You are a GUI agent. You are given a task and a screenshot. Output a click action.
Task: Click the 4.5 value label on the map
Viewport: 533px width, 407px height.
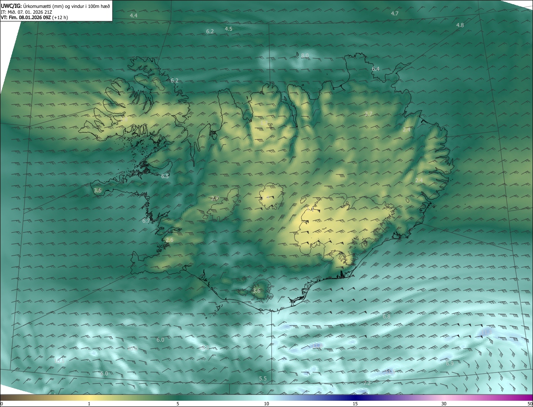coord(228,29)
